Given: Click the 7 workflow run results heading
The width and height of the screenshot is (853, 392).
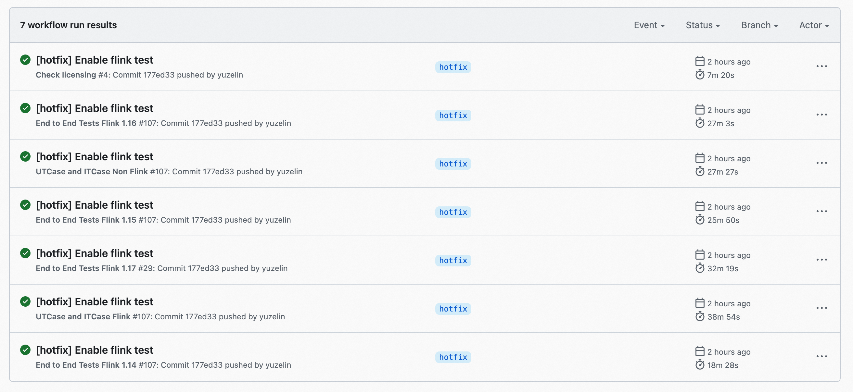Looking at the screenshot, I should click(68, 25).
